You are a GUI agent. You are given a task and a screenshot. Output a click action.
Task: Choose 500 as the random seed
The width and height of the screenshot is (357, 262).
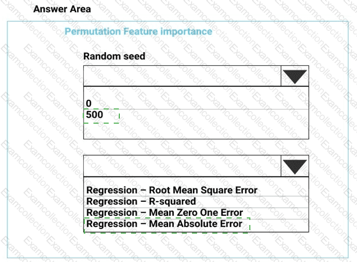pyautogui.click(x=95, y=115)
